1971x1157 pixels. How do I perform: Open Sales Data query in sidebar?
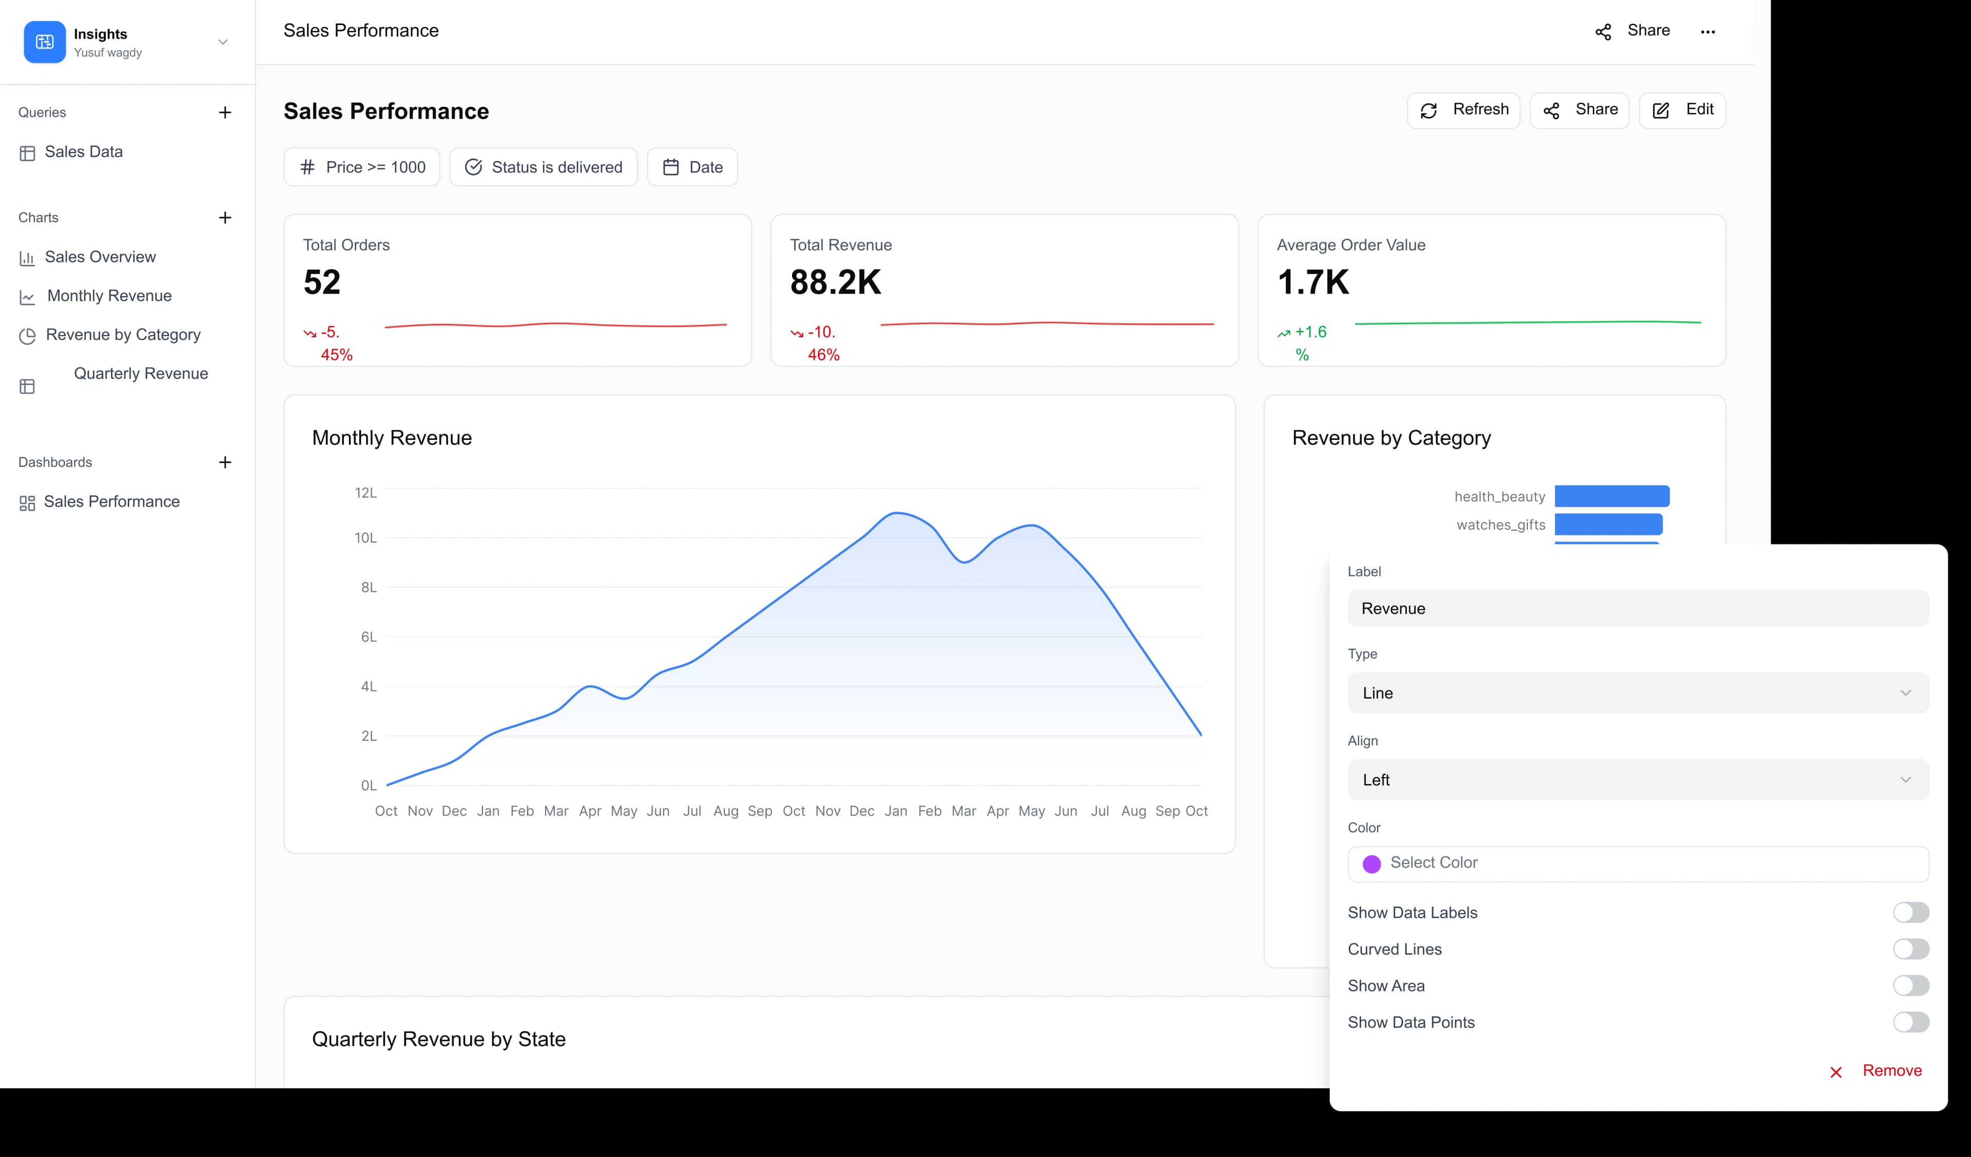[x=83, y=152]
